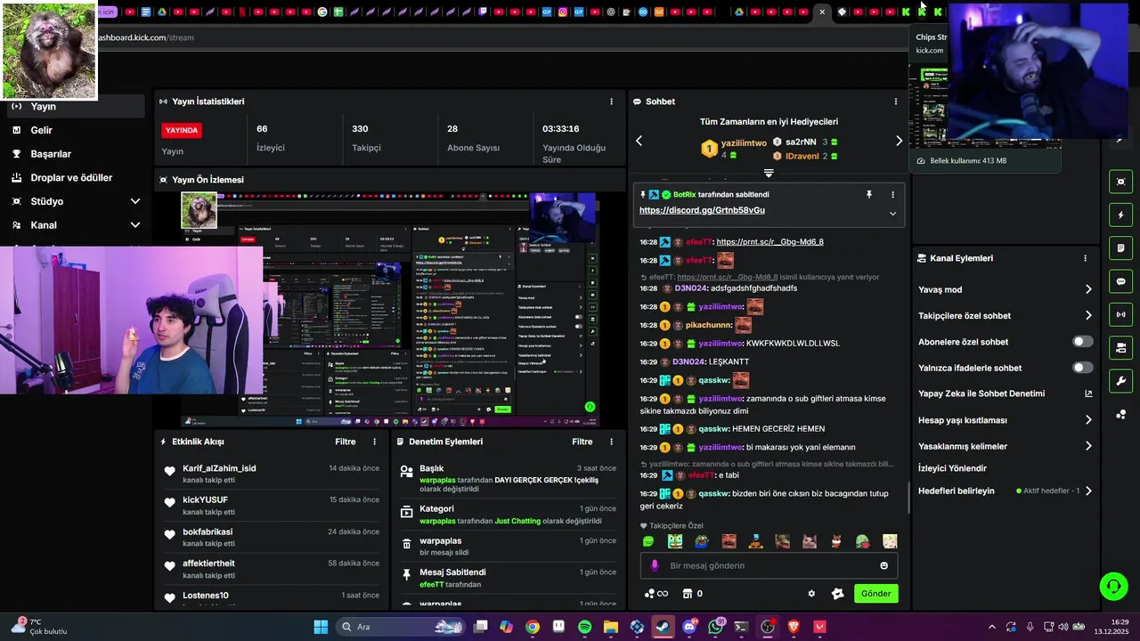Open the green headset support button
Image resolution: width=1140 pixels, height=641 pixels.
coord(1113,586)
